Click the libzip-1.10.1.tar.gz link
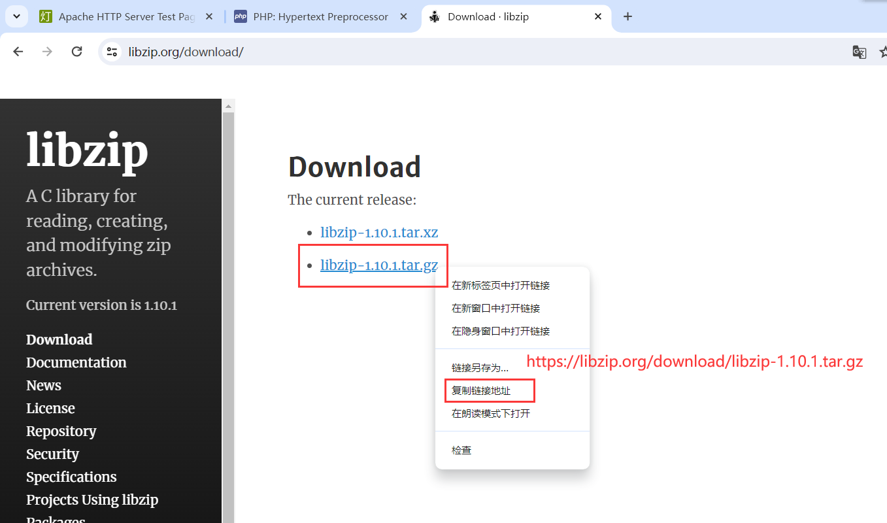 379,265
